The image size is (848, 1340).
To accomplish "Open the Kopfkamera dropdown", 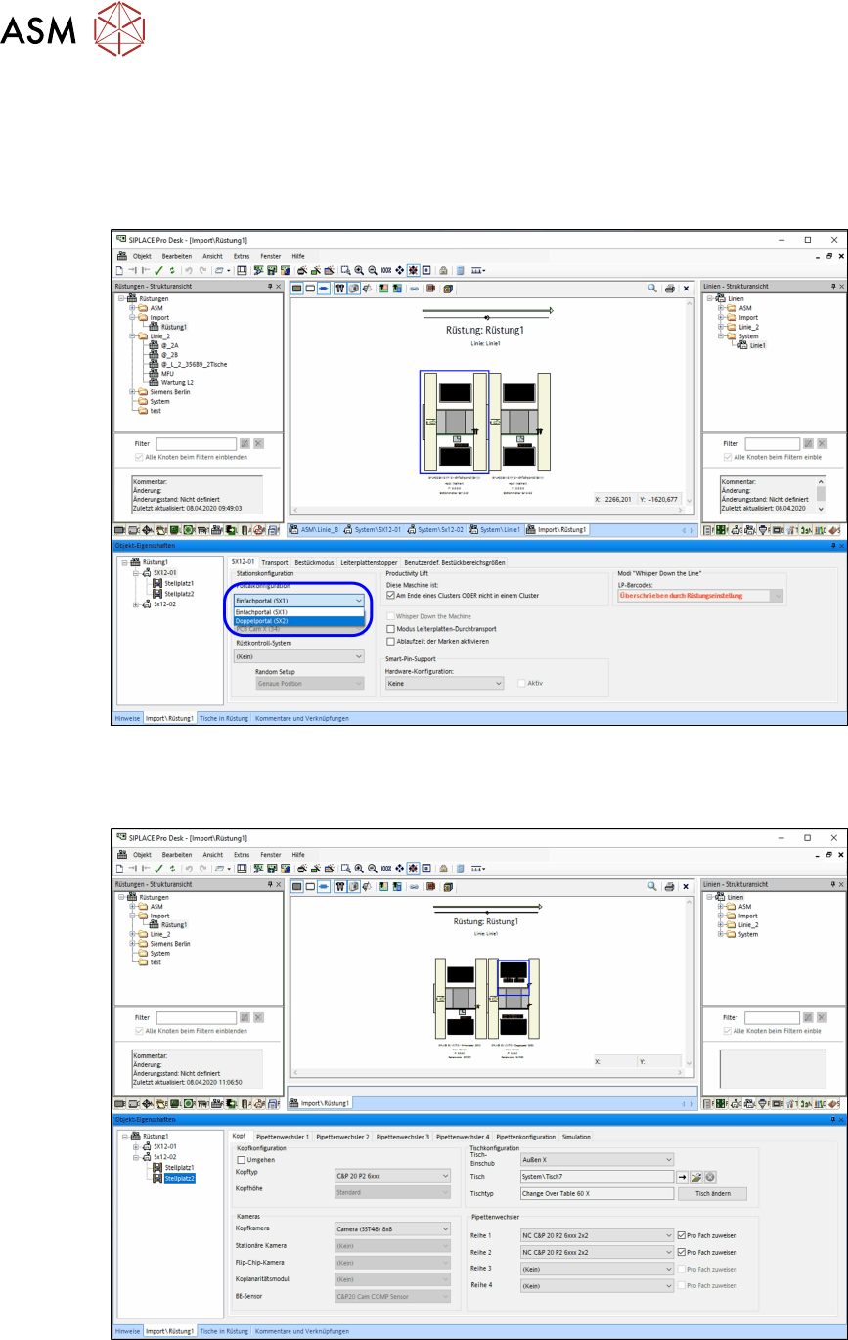I will pyautogui.click(x=392, y=1228).
